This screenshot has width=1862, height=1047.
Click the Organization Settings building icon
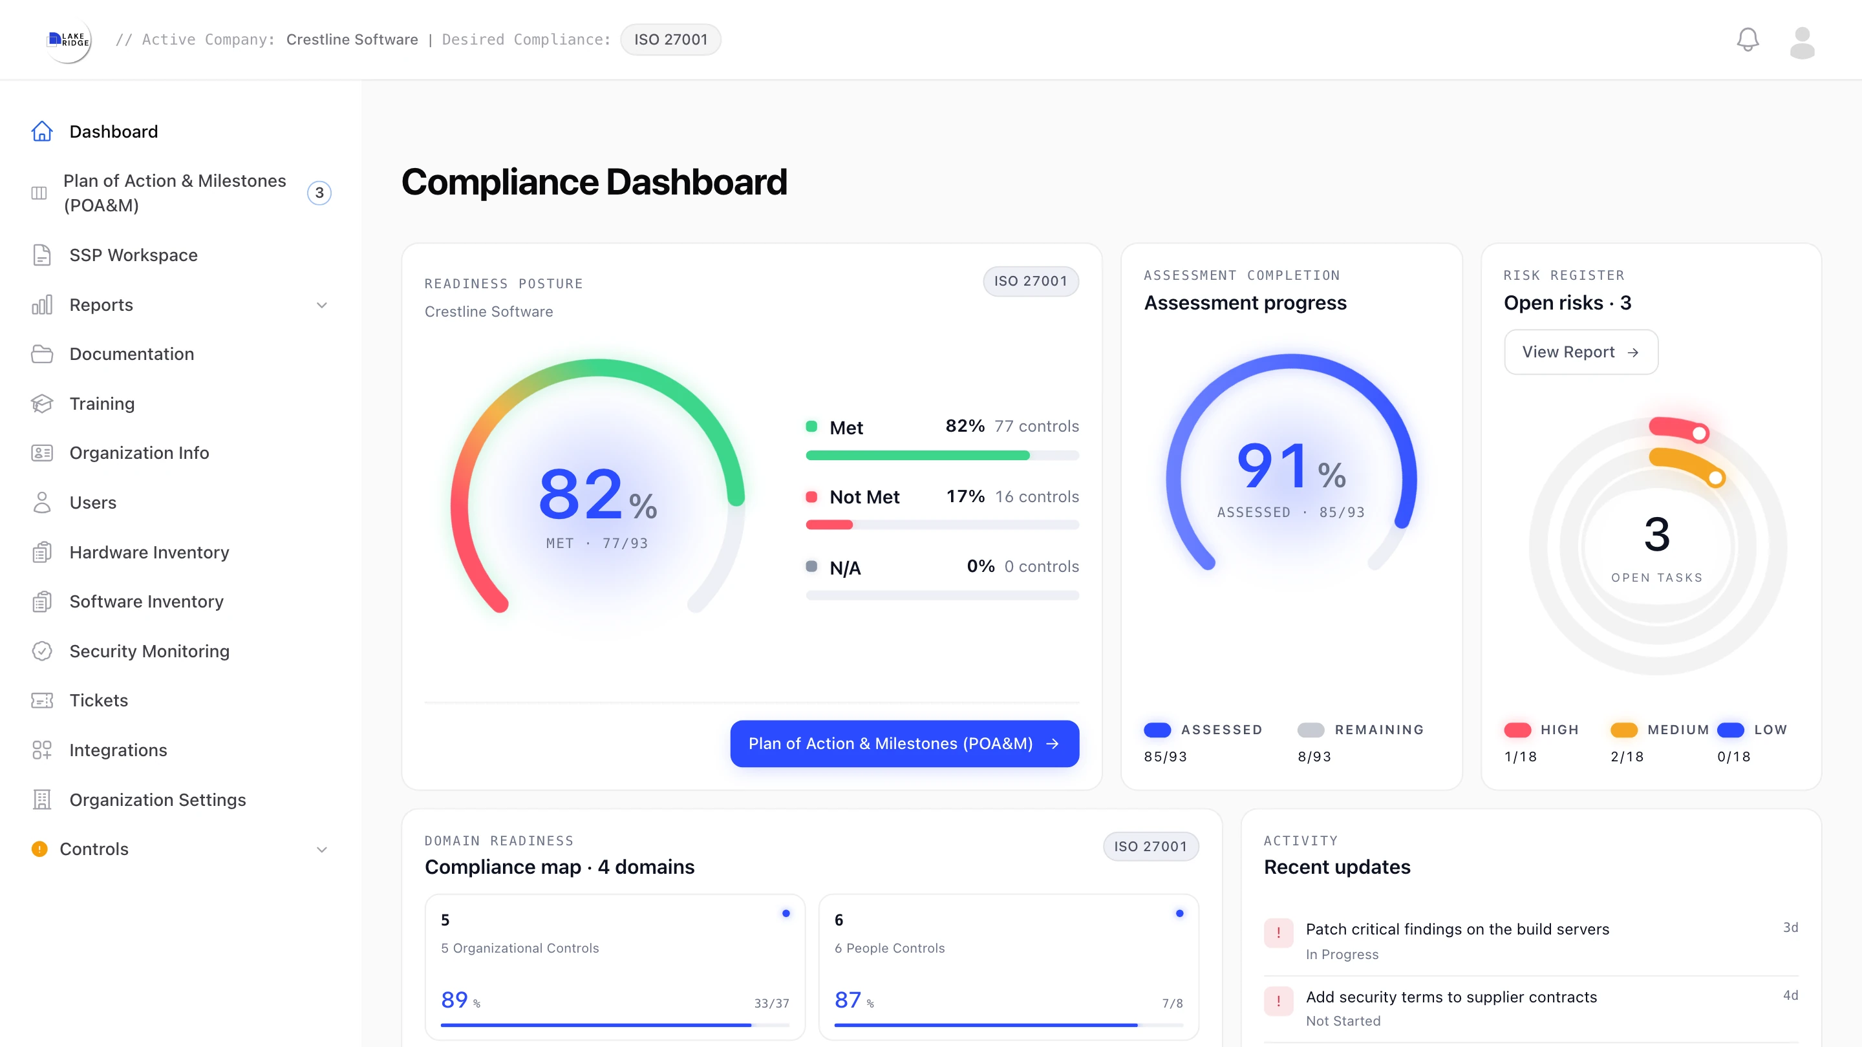[x=42, y=799]
